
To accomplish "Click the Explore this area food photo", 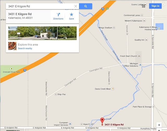I will [12, 46].
